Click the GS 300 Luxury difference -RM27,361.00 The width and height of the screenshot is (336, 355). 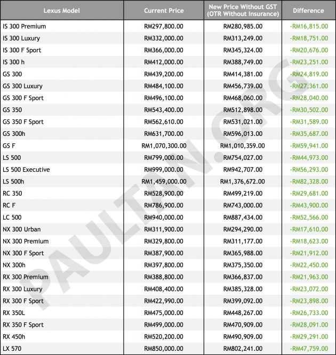coord(309,86)
